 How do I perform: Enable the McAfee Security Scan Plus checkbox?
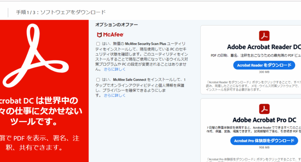pyautogui.click(x=98, y=44)
